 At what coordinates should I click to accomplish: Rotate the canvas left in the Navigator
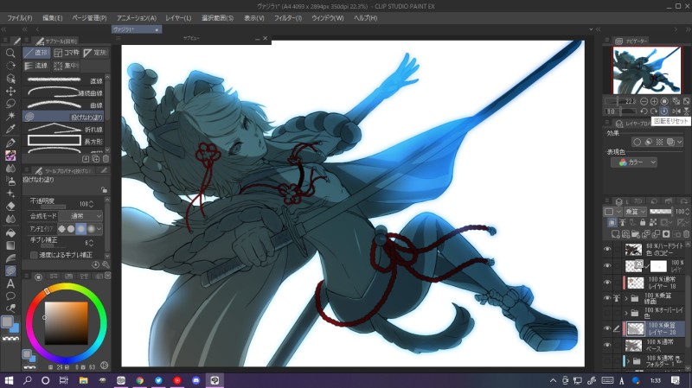pos(644,111)
